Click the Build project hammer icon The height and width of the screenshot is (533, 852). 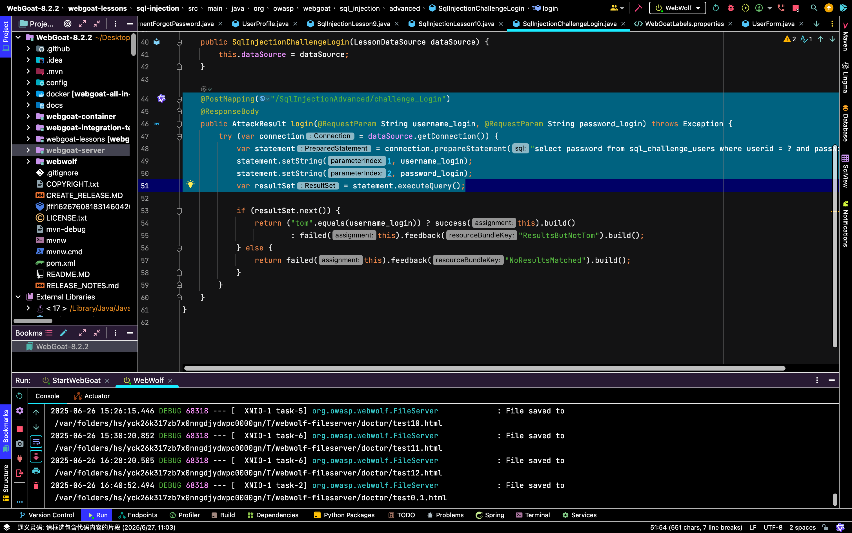638,8
